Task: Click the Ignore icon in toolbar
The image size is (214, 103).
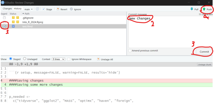Action: point(71,9)
